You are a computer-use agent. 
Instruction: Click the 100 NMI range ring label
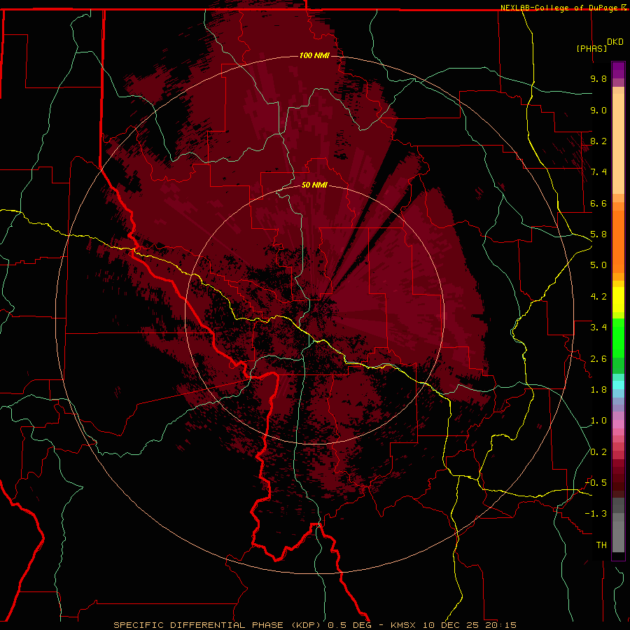click(x=314, y=55)
